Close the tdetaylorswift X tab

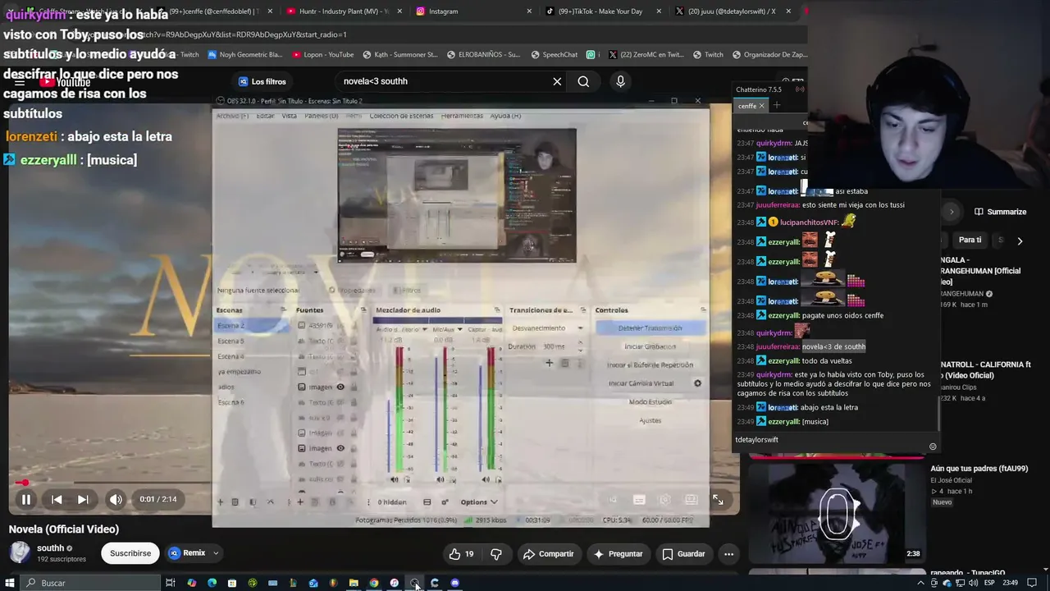(x=788, y=11)
